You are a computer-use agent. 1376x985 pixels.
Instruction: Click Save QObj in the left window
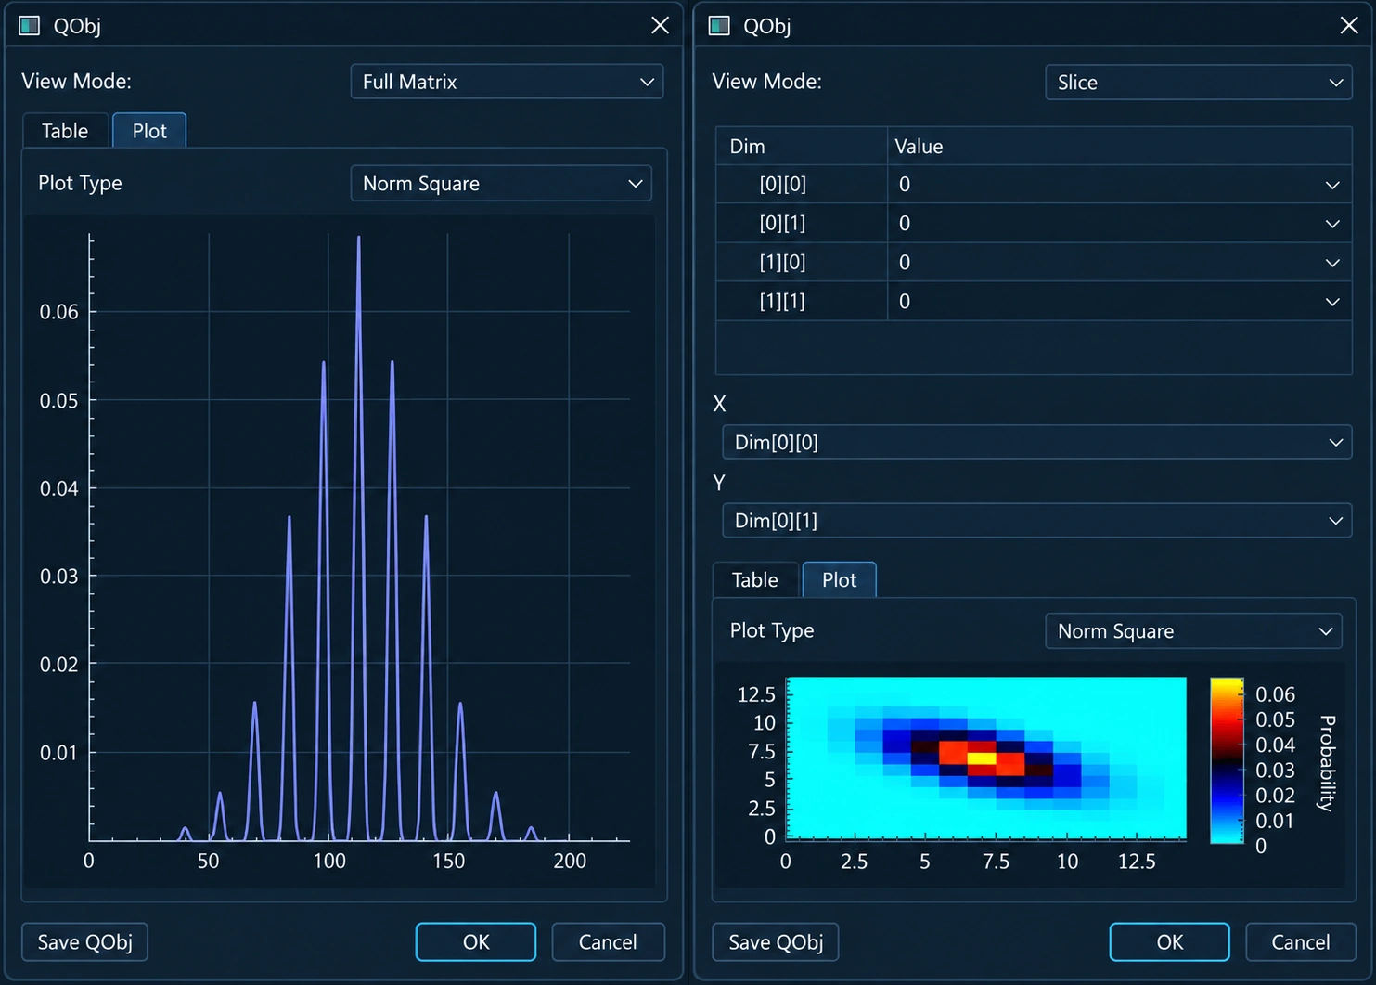pos(84,942)
